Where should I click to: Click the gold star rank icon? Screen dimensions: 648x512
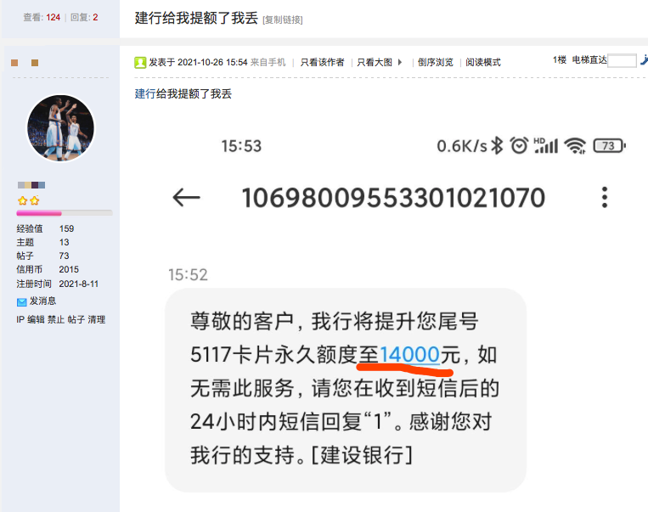[x=29, y=201]
